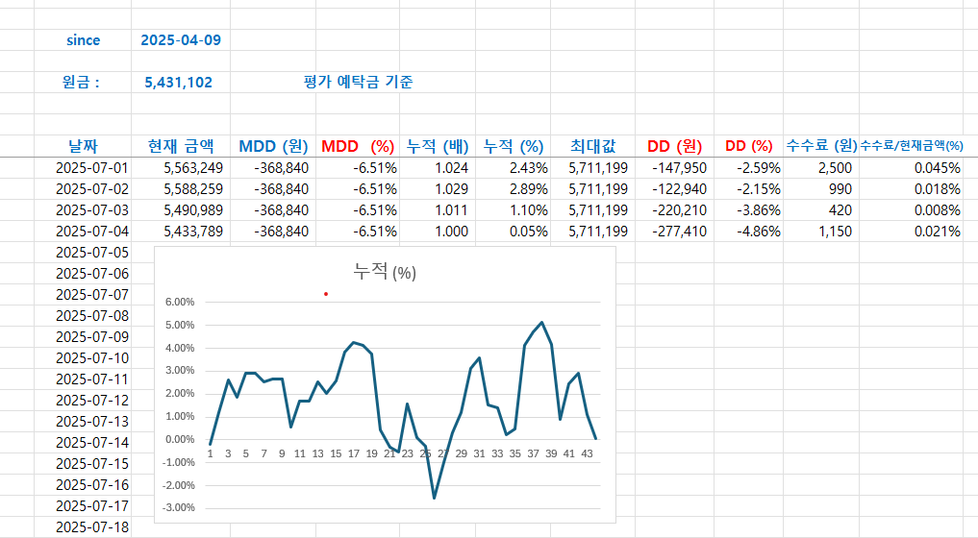
Task: Select cumulative ratio cell 1.024
Action: 438,168
